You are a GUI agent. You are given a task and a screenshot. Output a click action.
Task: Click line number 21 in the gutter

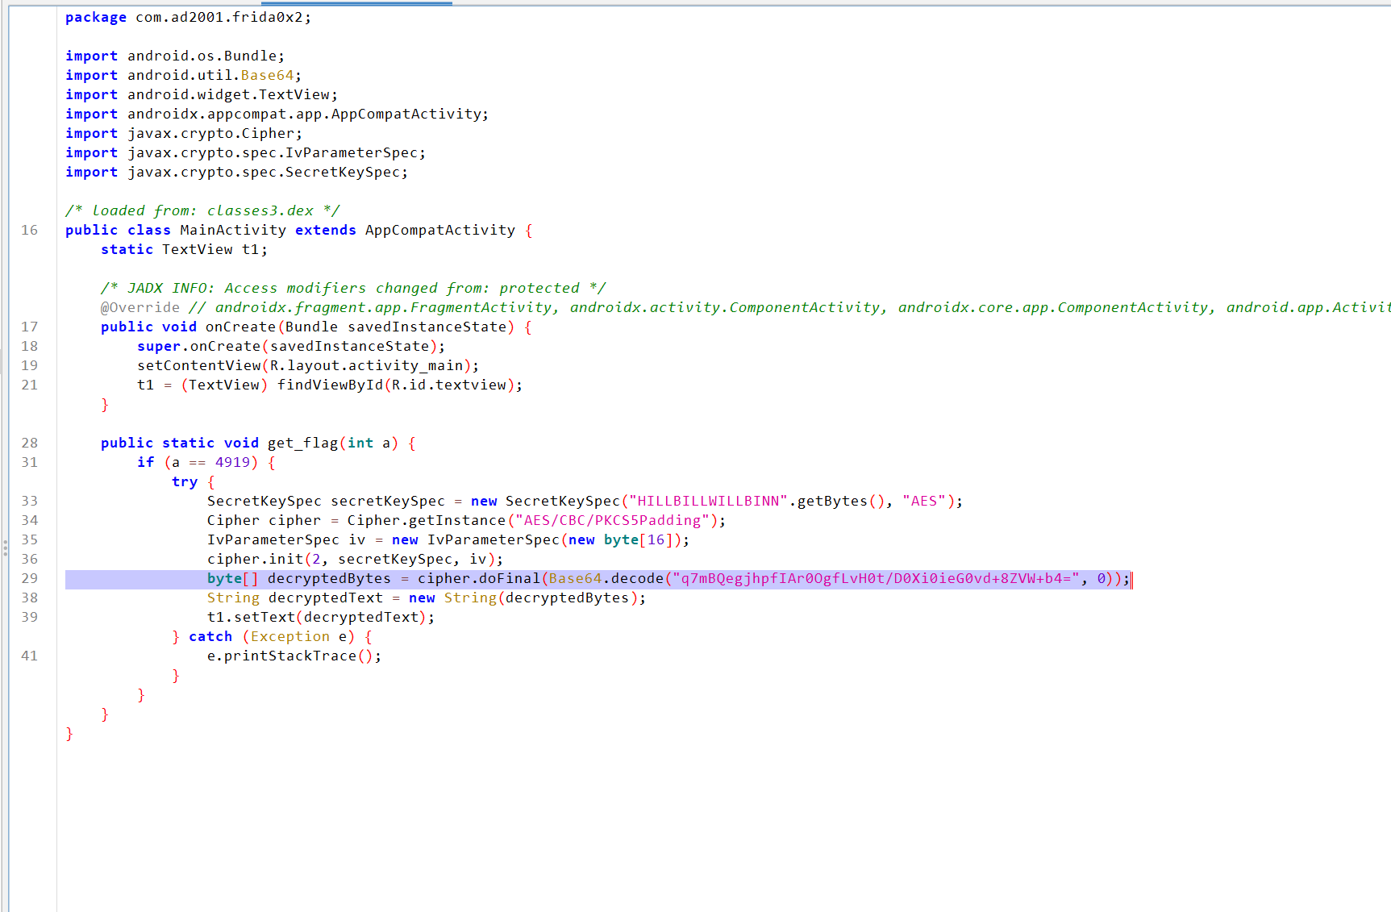pyautogui.click(x=30, y=385)
